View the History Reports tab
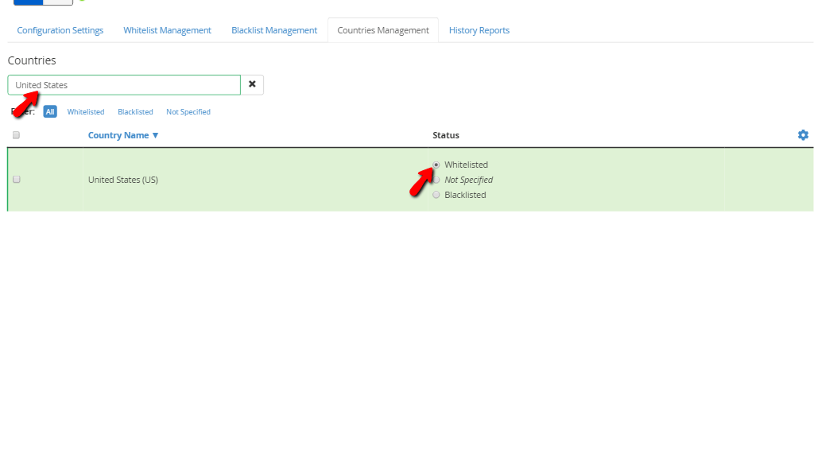The height and width of the screenshot is (458, 814). pyautogui.click(x=479, y=30)
